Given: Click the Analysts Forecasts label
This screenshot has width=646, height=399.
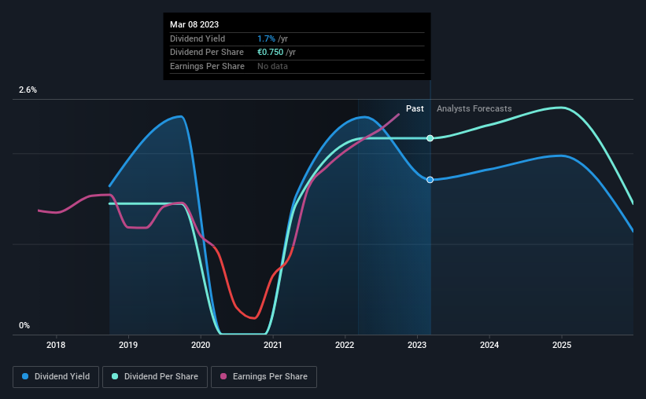Looking at the screenshot, I should click(474, 108).
